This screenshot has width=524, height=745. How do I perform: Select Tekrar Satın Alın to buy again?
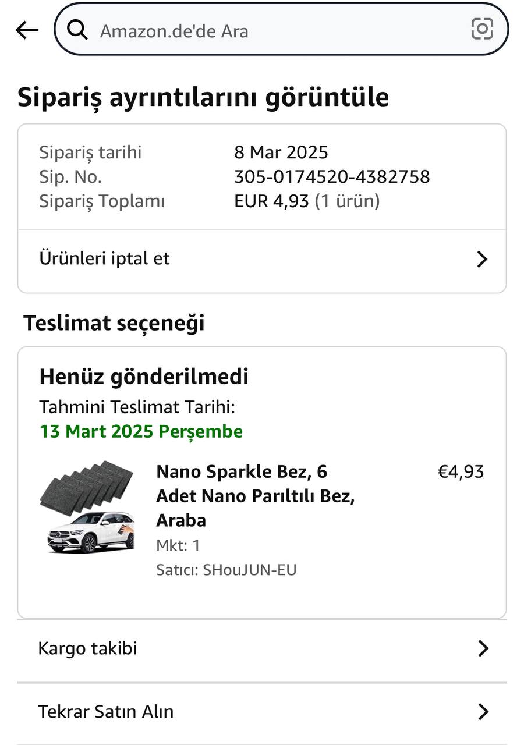pos(106,711)
